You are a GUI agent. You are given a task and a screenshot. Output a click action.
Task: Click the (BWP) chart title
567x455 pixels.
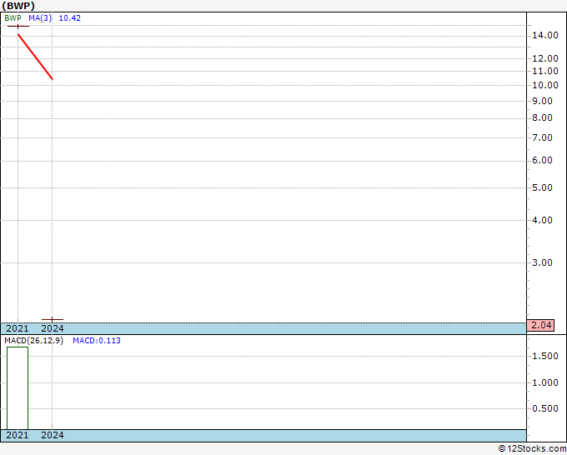pos(18,6)
